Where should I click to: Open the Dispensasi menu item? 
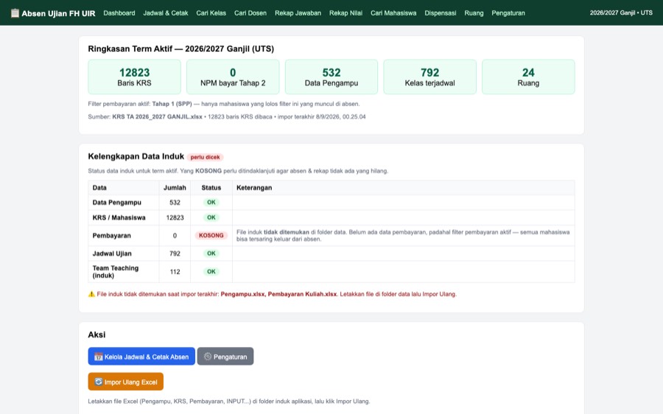coord(441,13)
